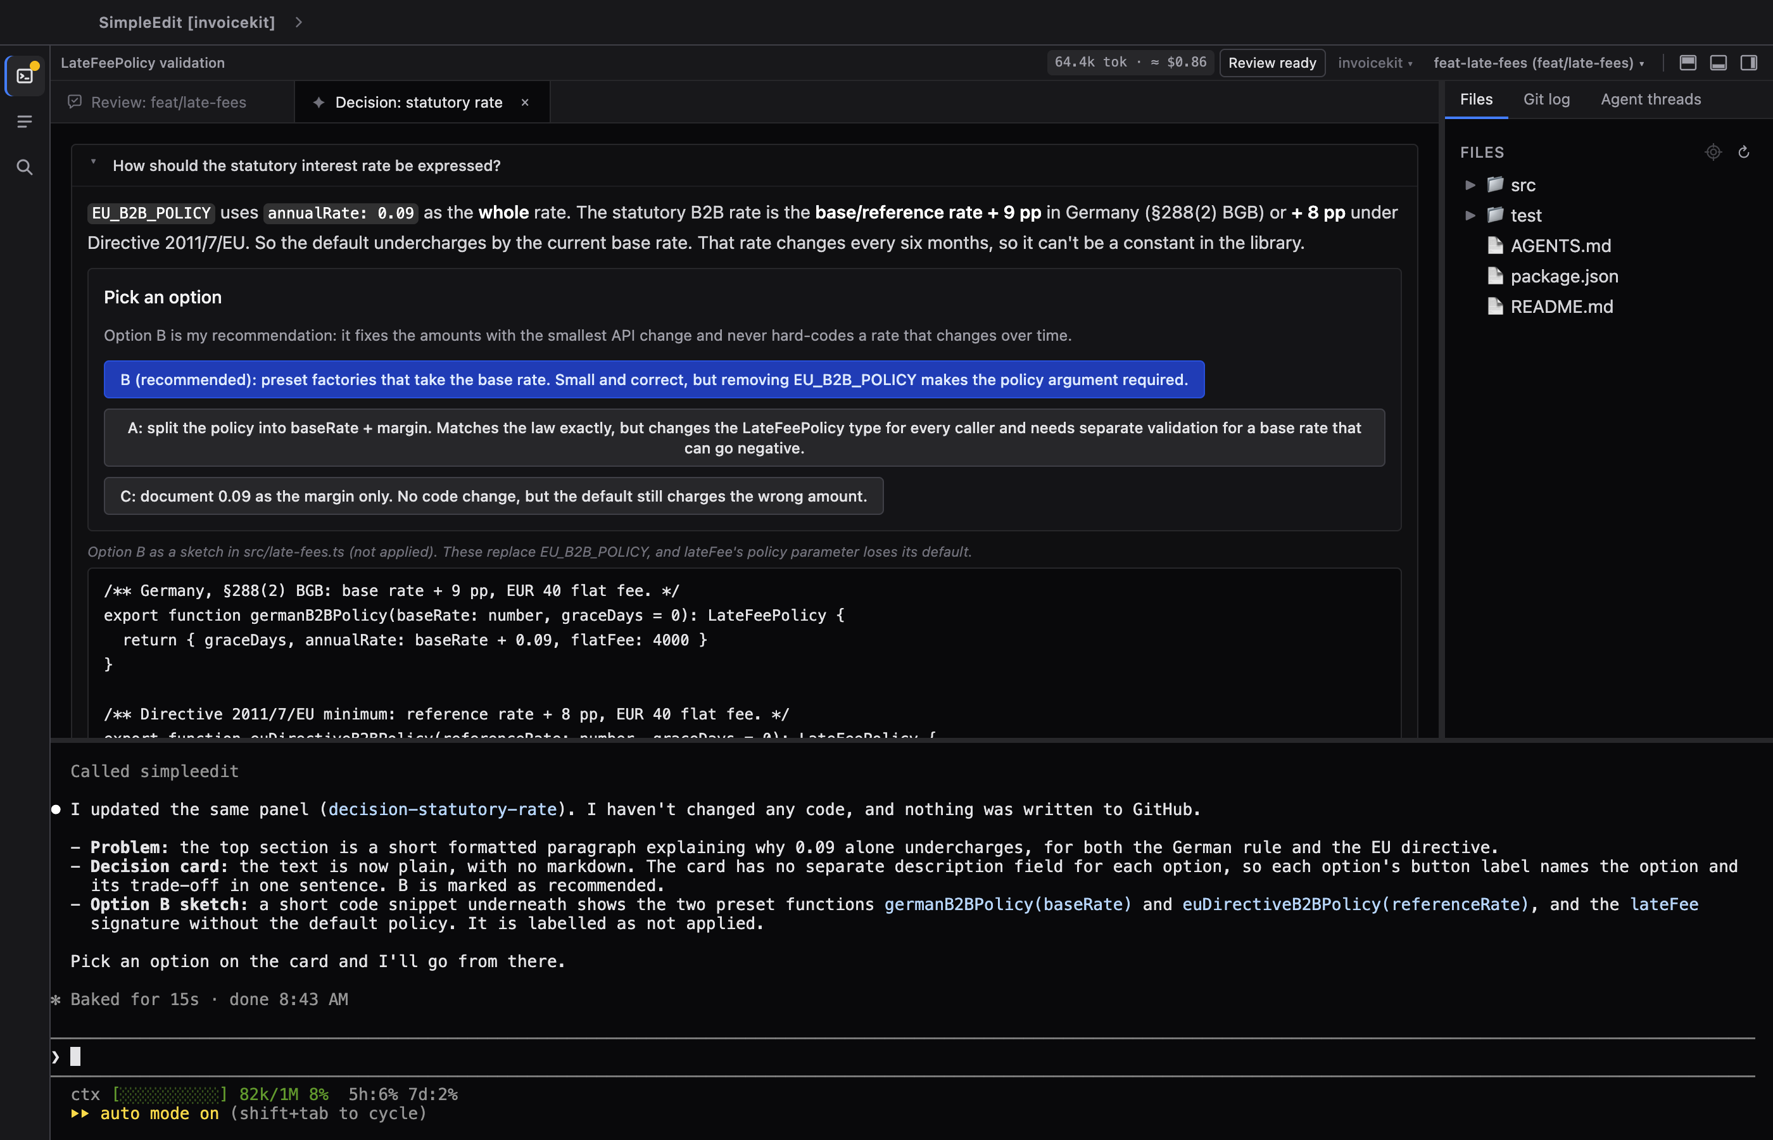
Task: Switch to the Files tab
Action: point(1476,99)
